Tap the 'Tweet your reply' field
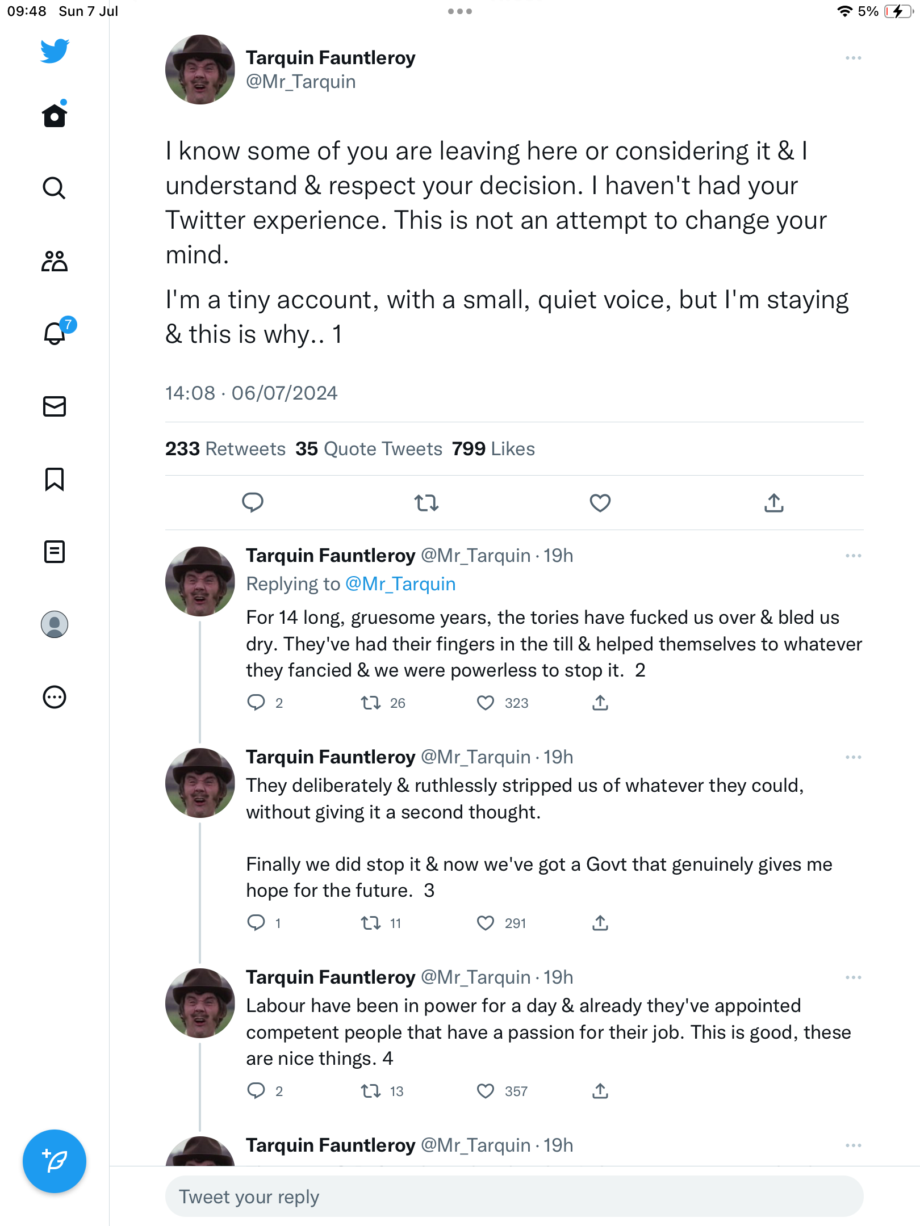 pos(514,1196)
